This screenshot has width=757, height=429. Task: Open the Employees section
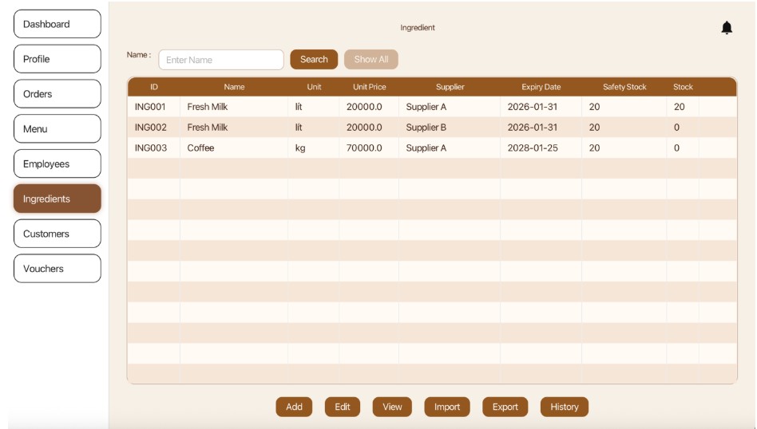pyautogui.click(x=57, y=164)
